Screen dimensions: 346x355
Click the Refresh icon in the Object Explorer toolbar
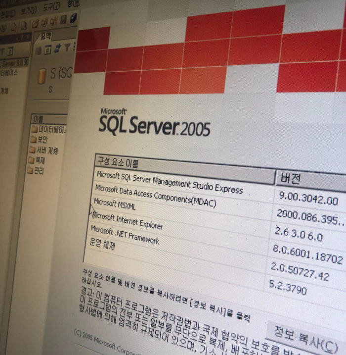tap(10, 51)
